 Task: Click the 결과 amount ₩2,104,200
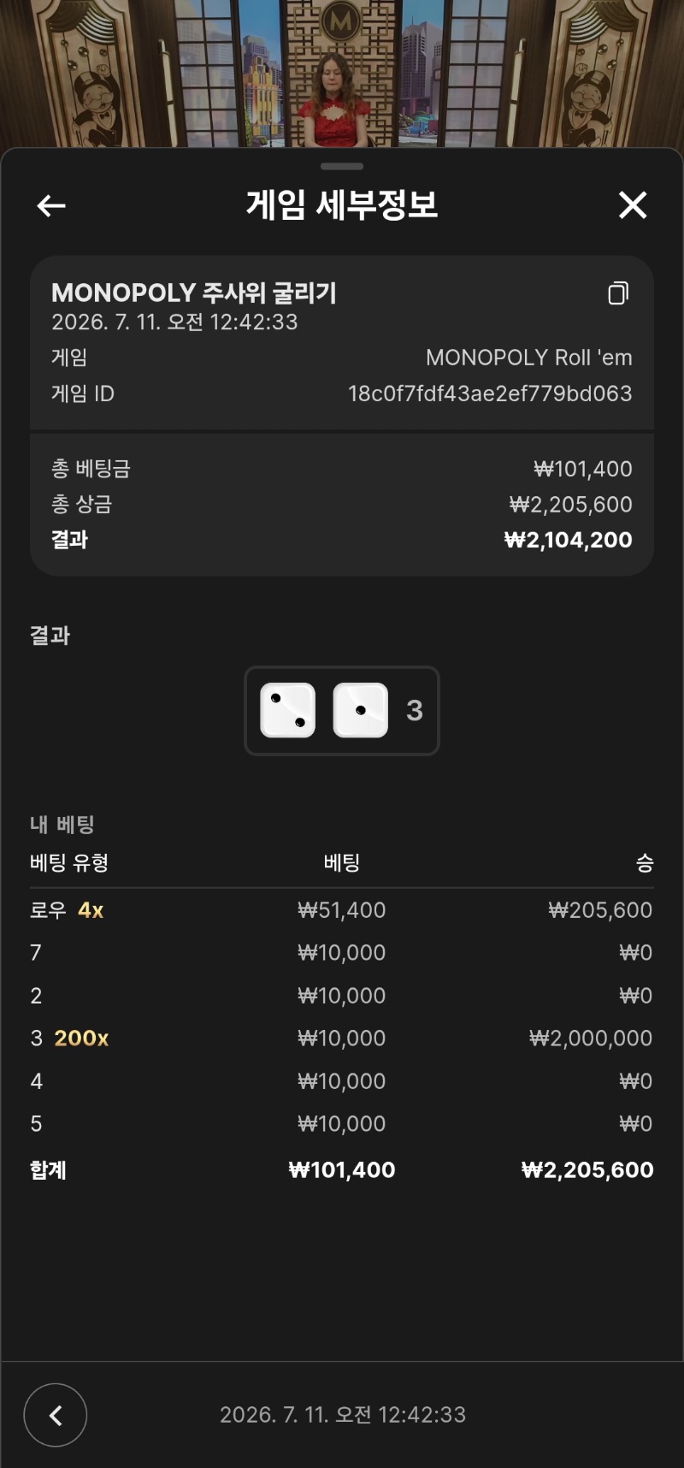coord(569,540)
